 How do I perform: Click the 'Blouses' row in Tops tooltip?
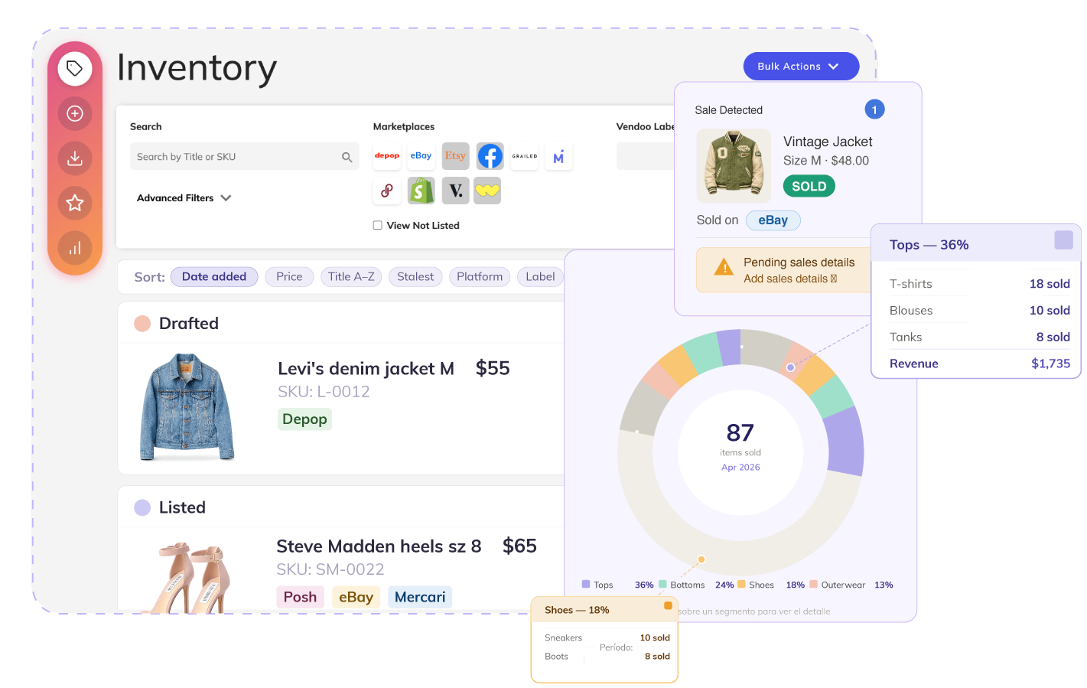pos(979,311)
